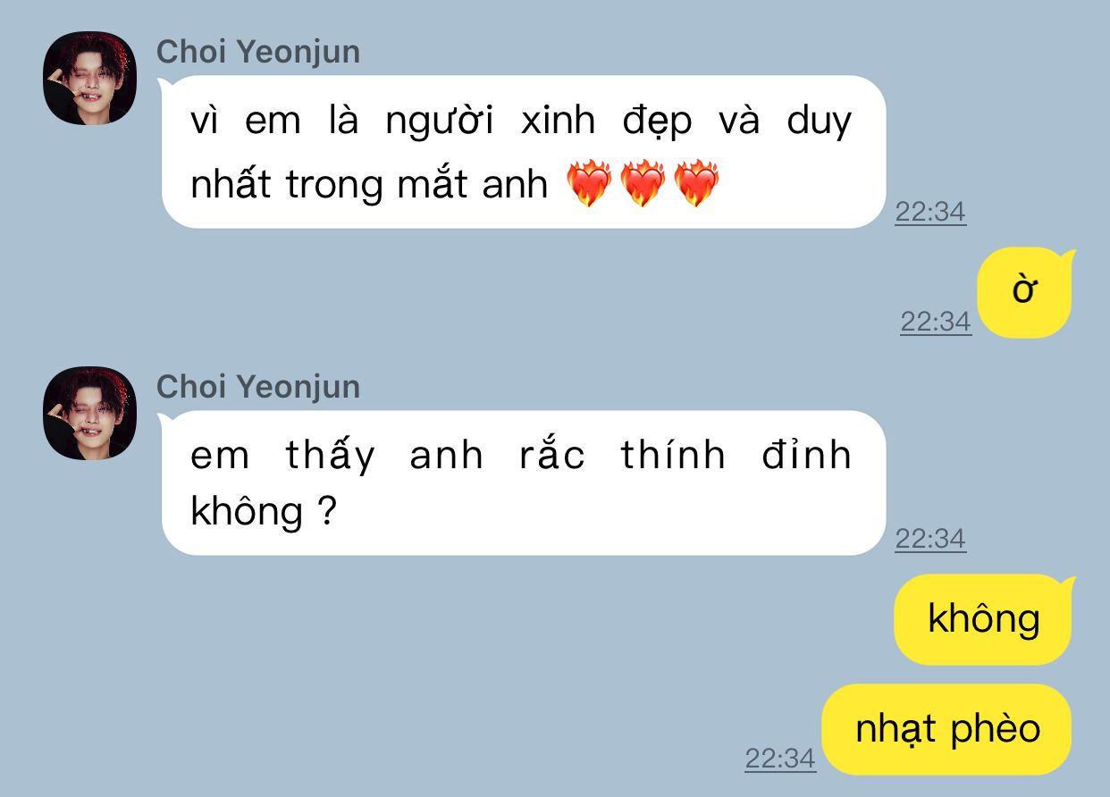The image size is (1110, 797).
Task: Click the 22:34 timestamp after the 'không ?' question bubble
Action: coord(930,539)
